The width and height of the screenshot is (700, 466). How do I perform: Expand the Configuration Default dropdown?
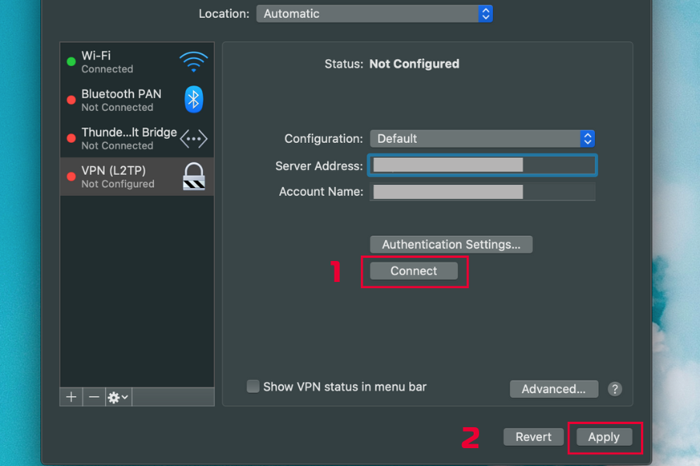pos(482,138)
